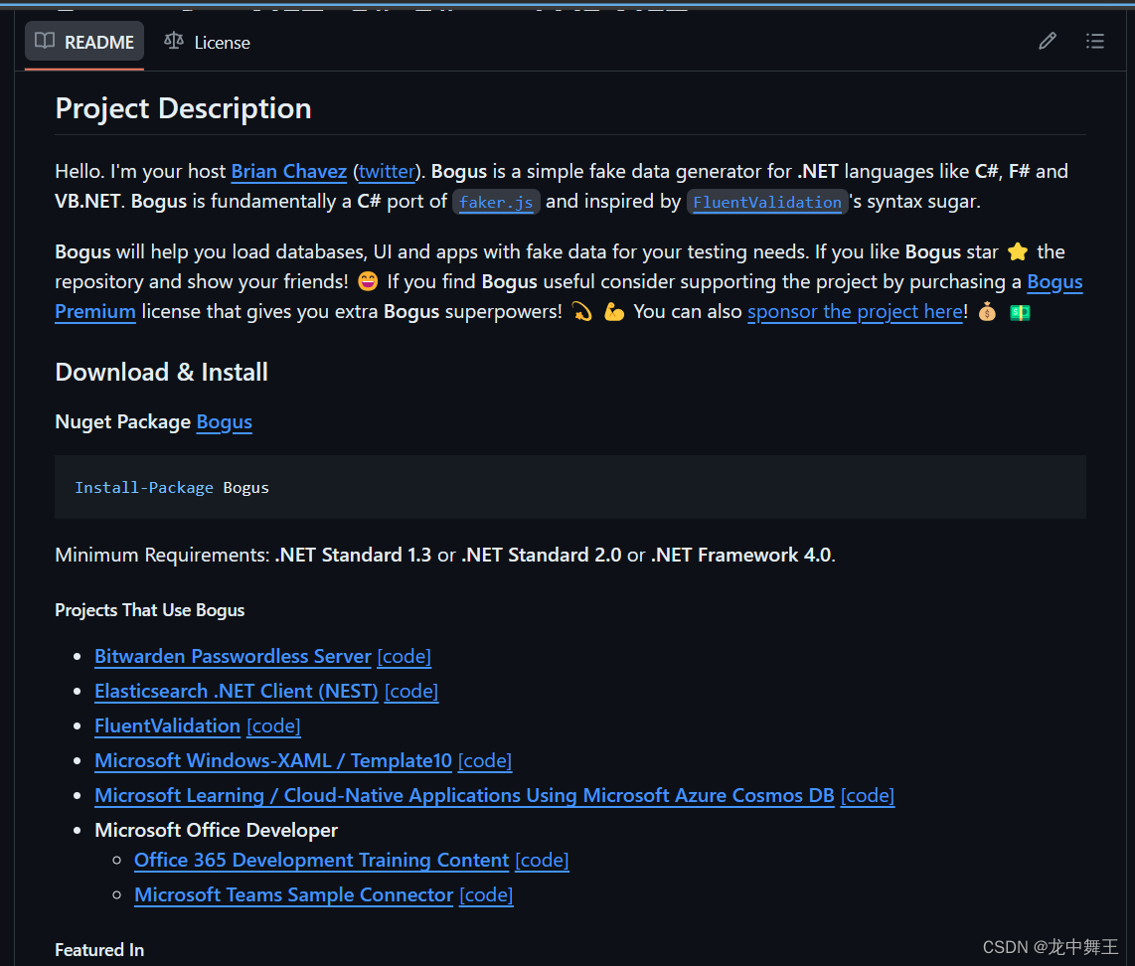This screenshot has height=966, width=1135.
Task: Switch to the License tab
Action: coord(207,42)
